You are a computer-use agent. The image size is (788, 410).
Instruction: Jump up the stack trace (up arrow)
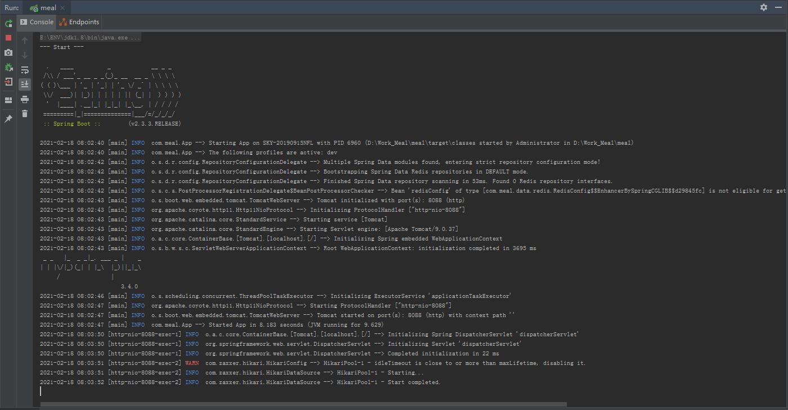[x=25, y=41]
